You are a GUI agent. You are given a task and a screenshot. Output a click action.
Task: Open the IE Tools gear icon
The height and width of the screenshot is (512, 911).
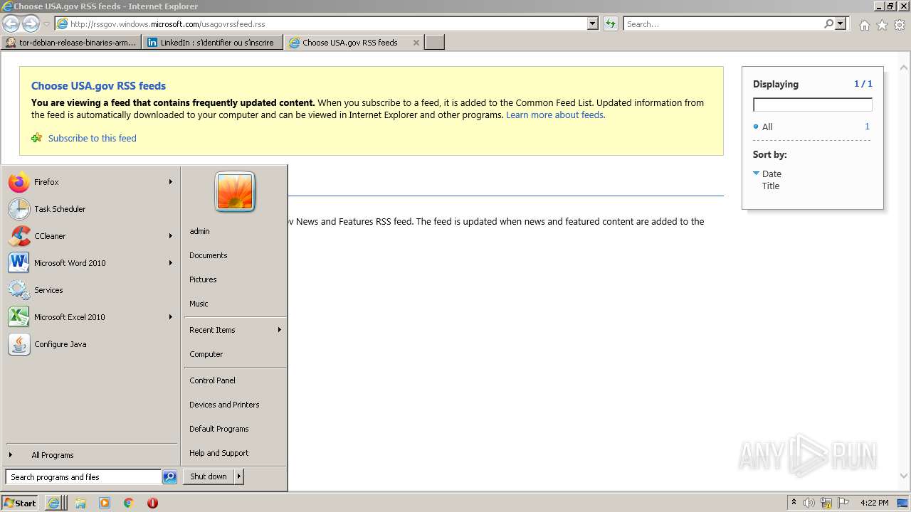click(x=900, y=25)
